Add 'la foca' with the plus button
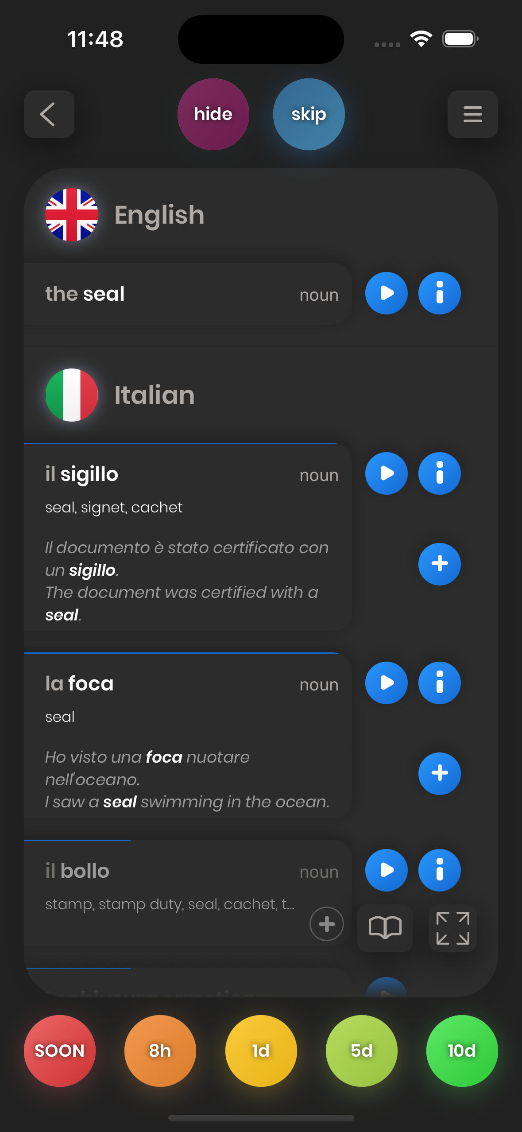 point(439,773)
